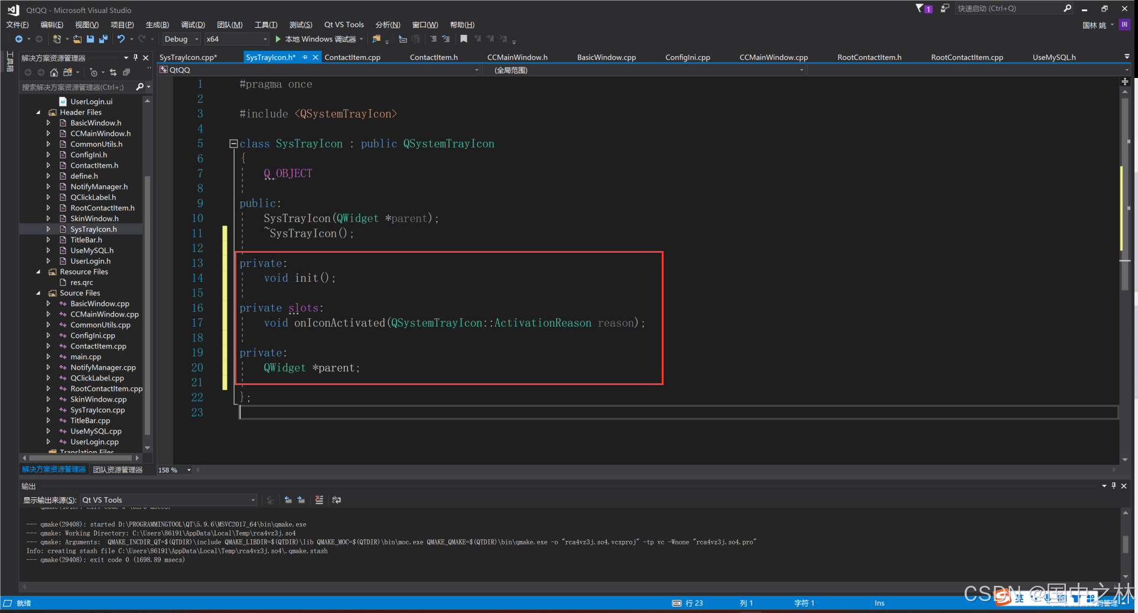
Task: Click the navigate backward arrow in toolbar
Action: click(x=19, y=39)
